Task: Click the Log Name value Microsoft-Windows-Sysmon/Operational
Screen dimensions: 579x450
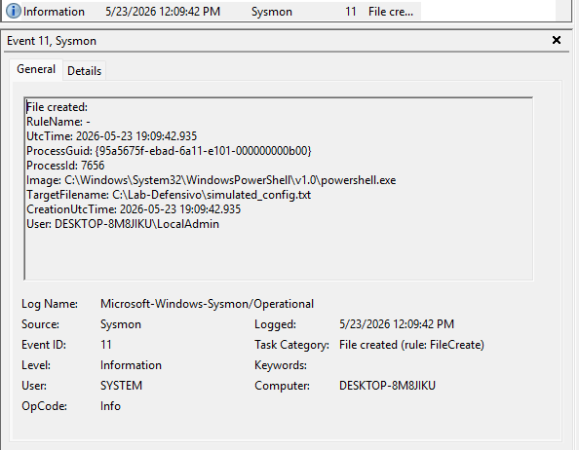Action: coord(208,304)
